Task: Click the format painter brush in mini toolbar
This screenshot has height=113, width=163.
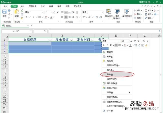Action: 146,45
